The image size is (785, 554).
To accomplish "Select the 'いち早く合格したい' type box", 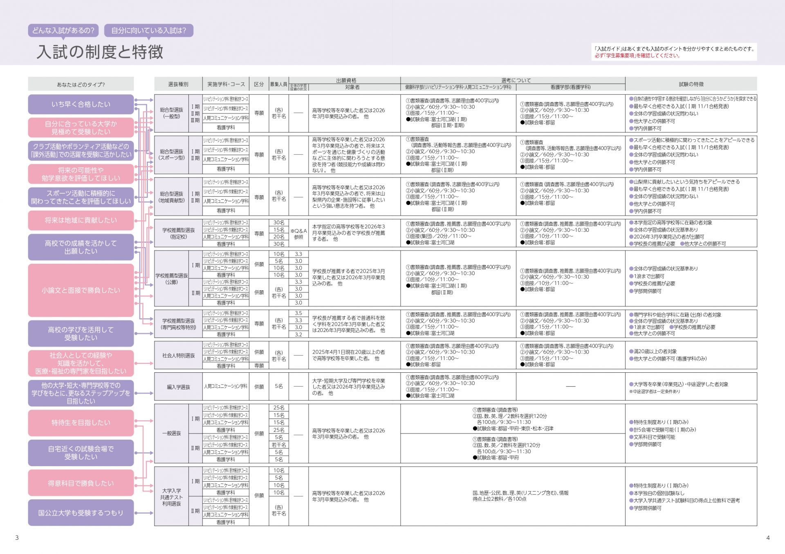I will [x=81, y=104].
